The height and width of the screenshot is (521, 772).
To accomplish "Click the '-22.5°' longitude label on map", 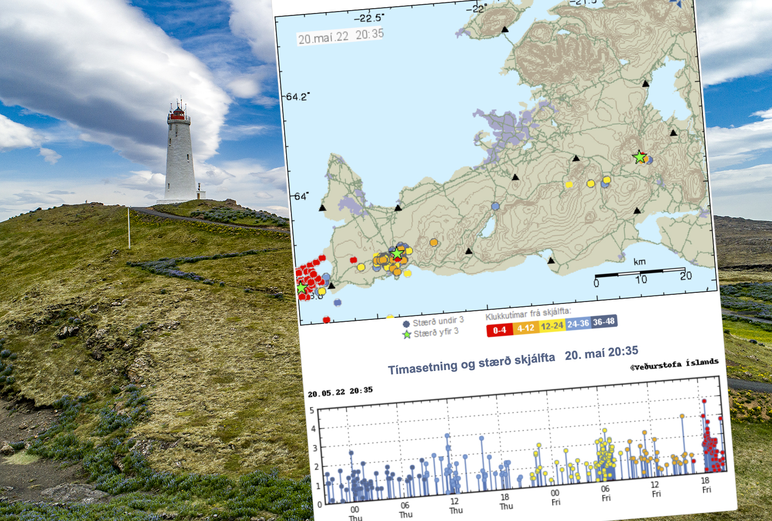I will (369, 18).
